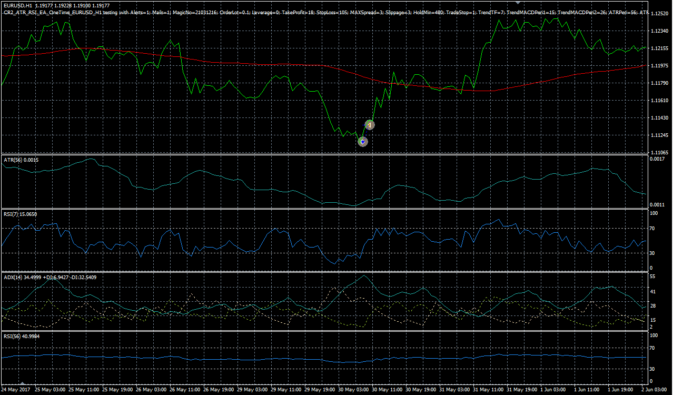The width and height of the screenshot is (673, 395).
Task: Click the 31 May 03:00 time label
Action: click(x=454, y=390)
